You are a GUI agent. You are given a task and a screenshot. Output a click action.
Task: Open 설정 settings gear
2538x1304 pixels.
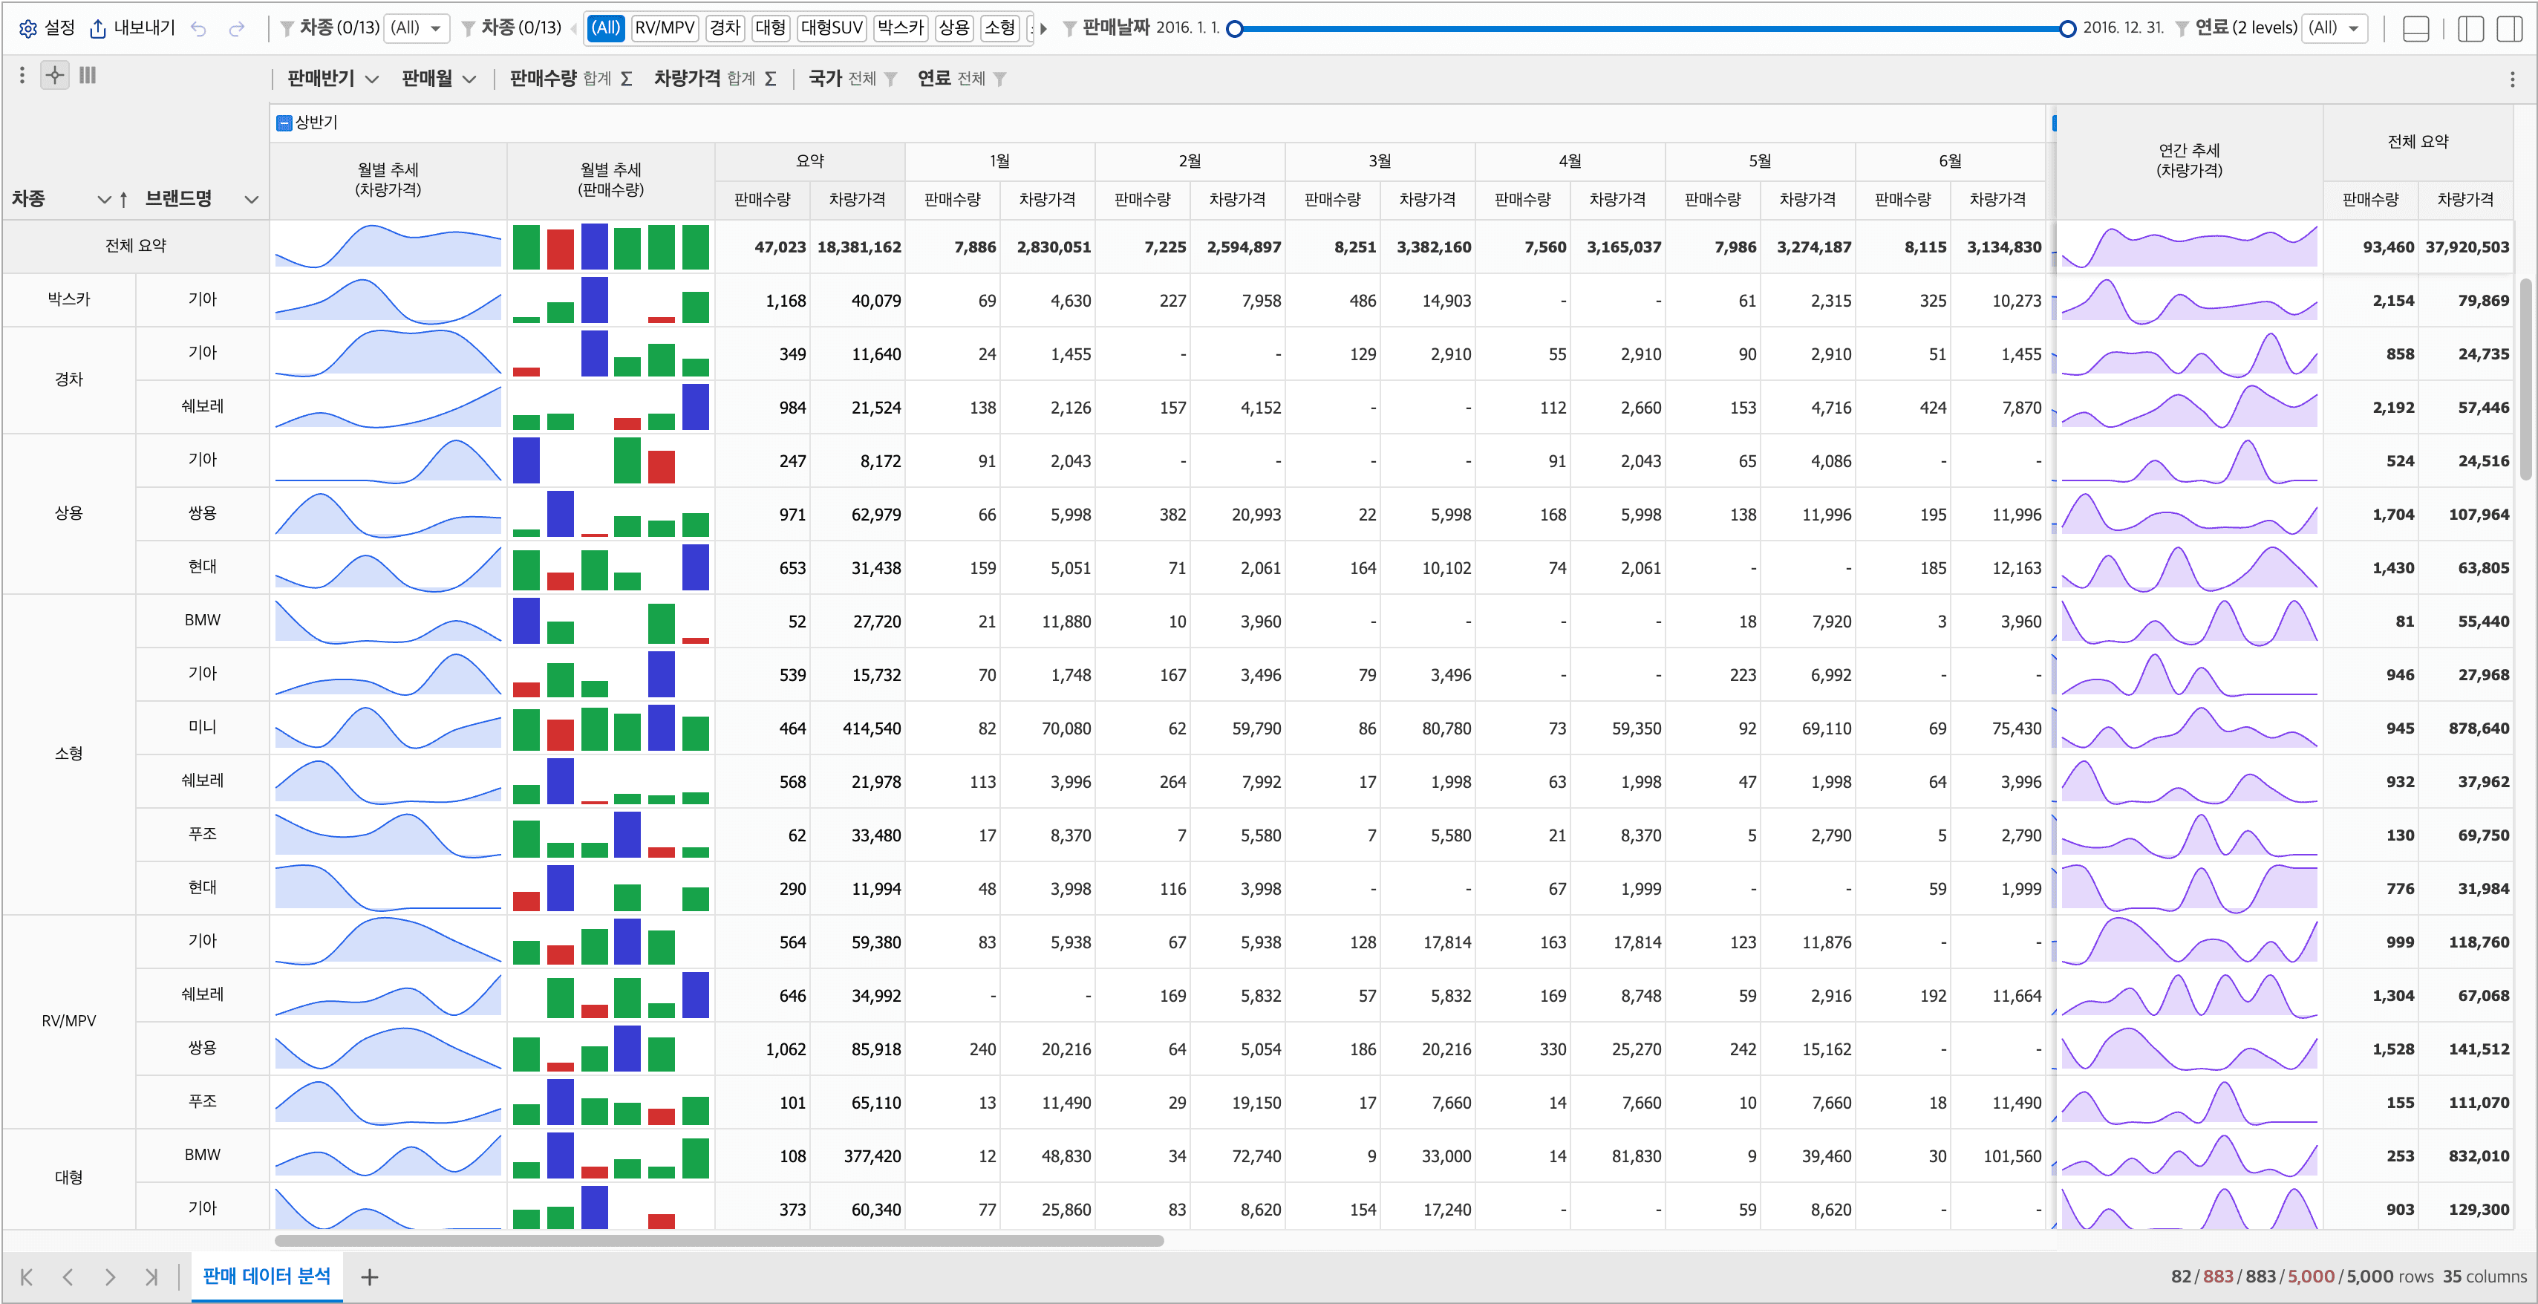click(x=46, y=27)
